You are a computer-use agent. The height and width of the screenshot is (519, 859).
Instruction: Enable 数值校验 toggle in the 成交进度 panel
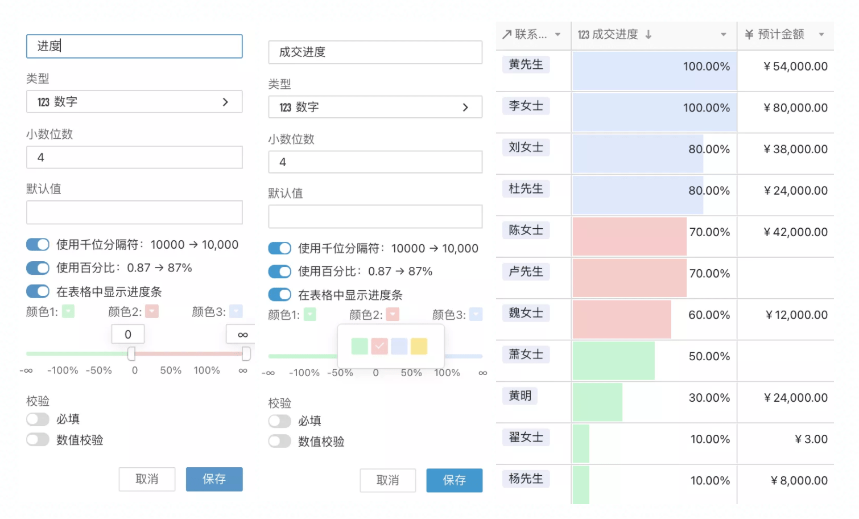[279, 442]
